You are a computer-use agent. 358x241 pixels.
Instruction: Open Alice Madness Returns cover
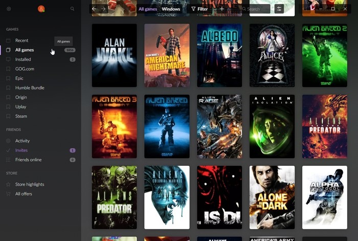272,55
